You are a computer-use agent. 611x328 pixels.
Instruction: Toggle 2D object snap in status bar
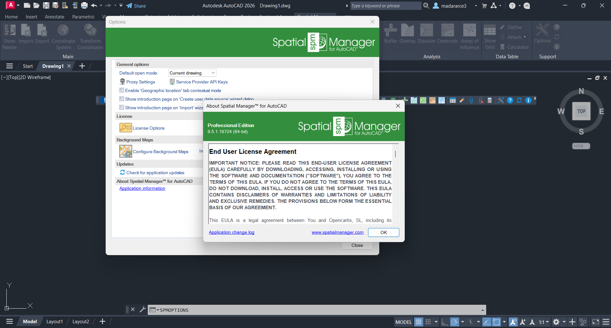(496, 322)
